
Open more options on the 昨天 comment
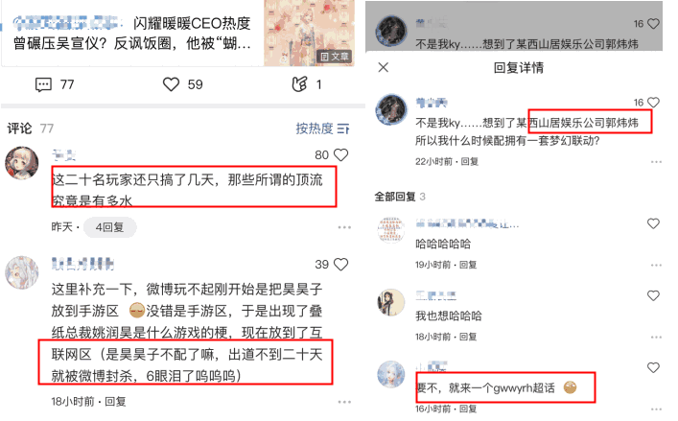point(344,227)
